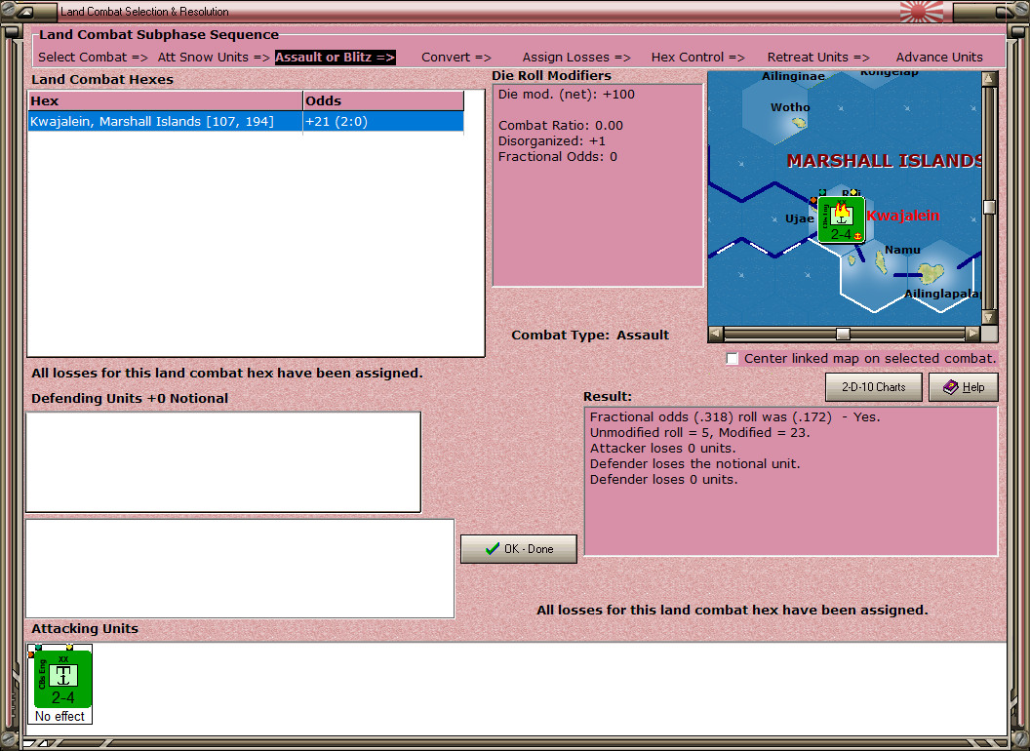Image resolution: width=1030 pixels, height=751 pixels.
Task: Click the MARSHALL ISLANDS map label
Action: point(884,161)
